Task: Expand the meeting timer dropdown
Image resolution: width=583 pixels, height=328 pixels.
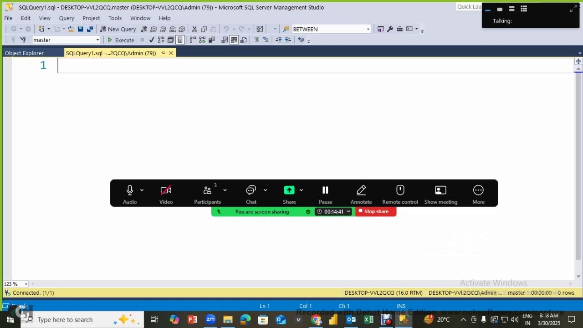Action: (348, 211)
